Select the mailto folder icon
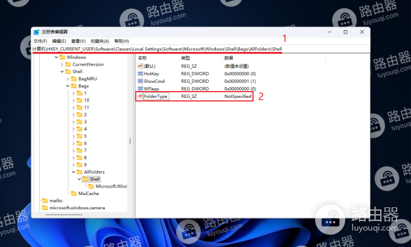Screen dimensions: 411x247 [x=45, y=200]
